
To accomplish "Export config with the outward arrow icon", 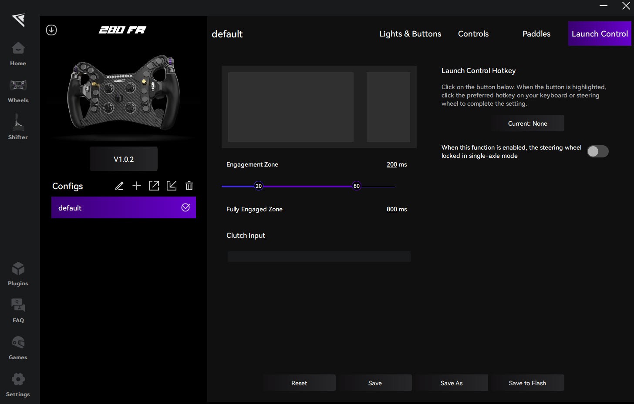I will [x=154, y=186].
